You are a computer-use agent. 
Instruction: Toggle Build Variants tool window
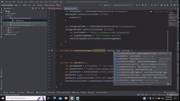(x=1, y=85)
